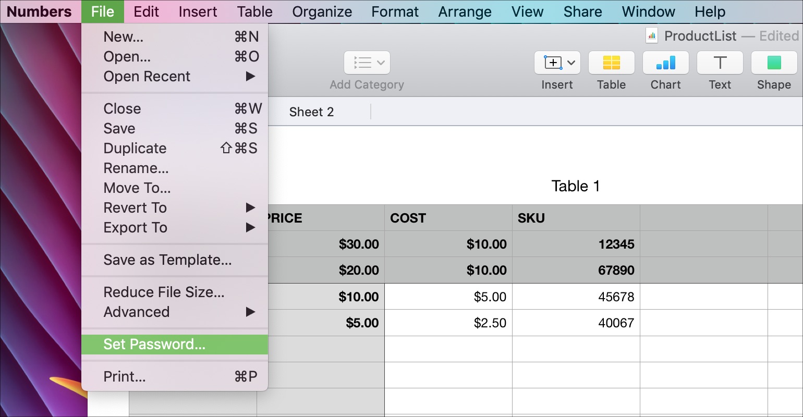803x417 pixels.
Task: Switch to the Sheet 2 tab
Action: click(311, 112)
